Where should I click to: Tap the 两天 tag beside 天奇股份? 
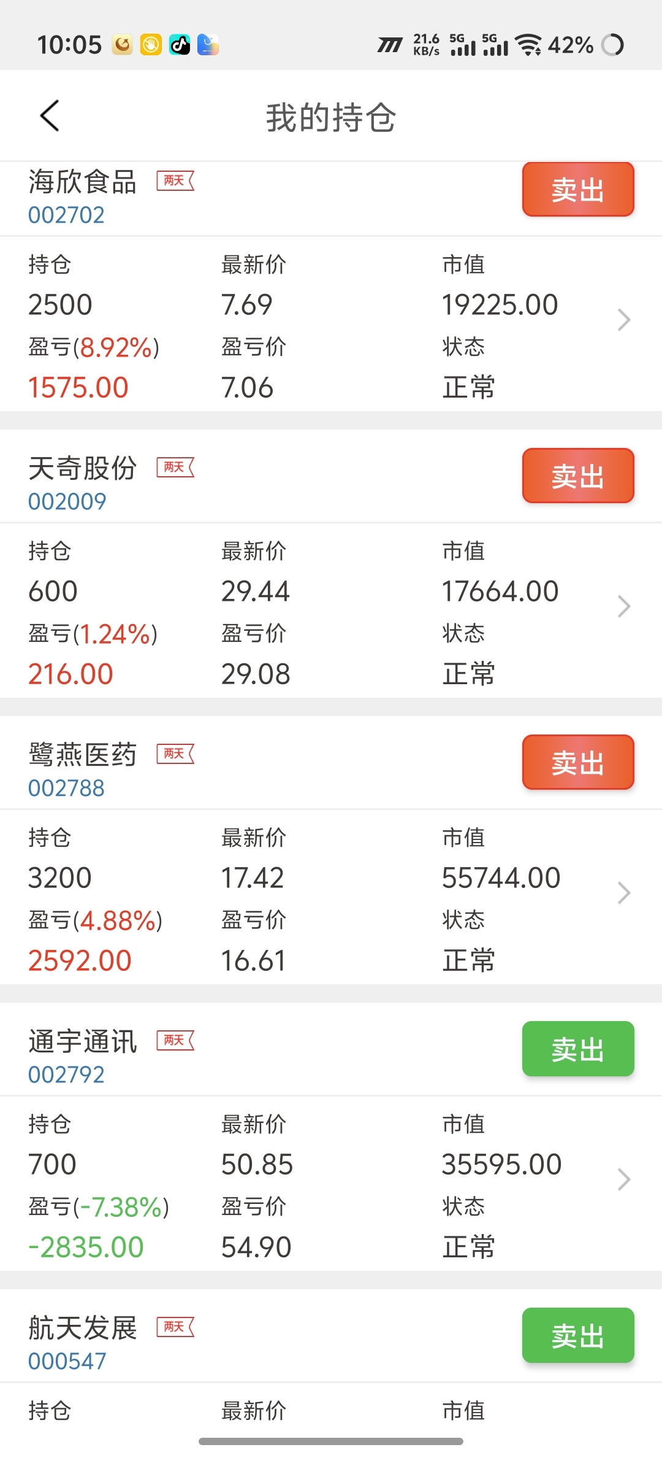tap(175, 468)
